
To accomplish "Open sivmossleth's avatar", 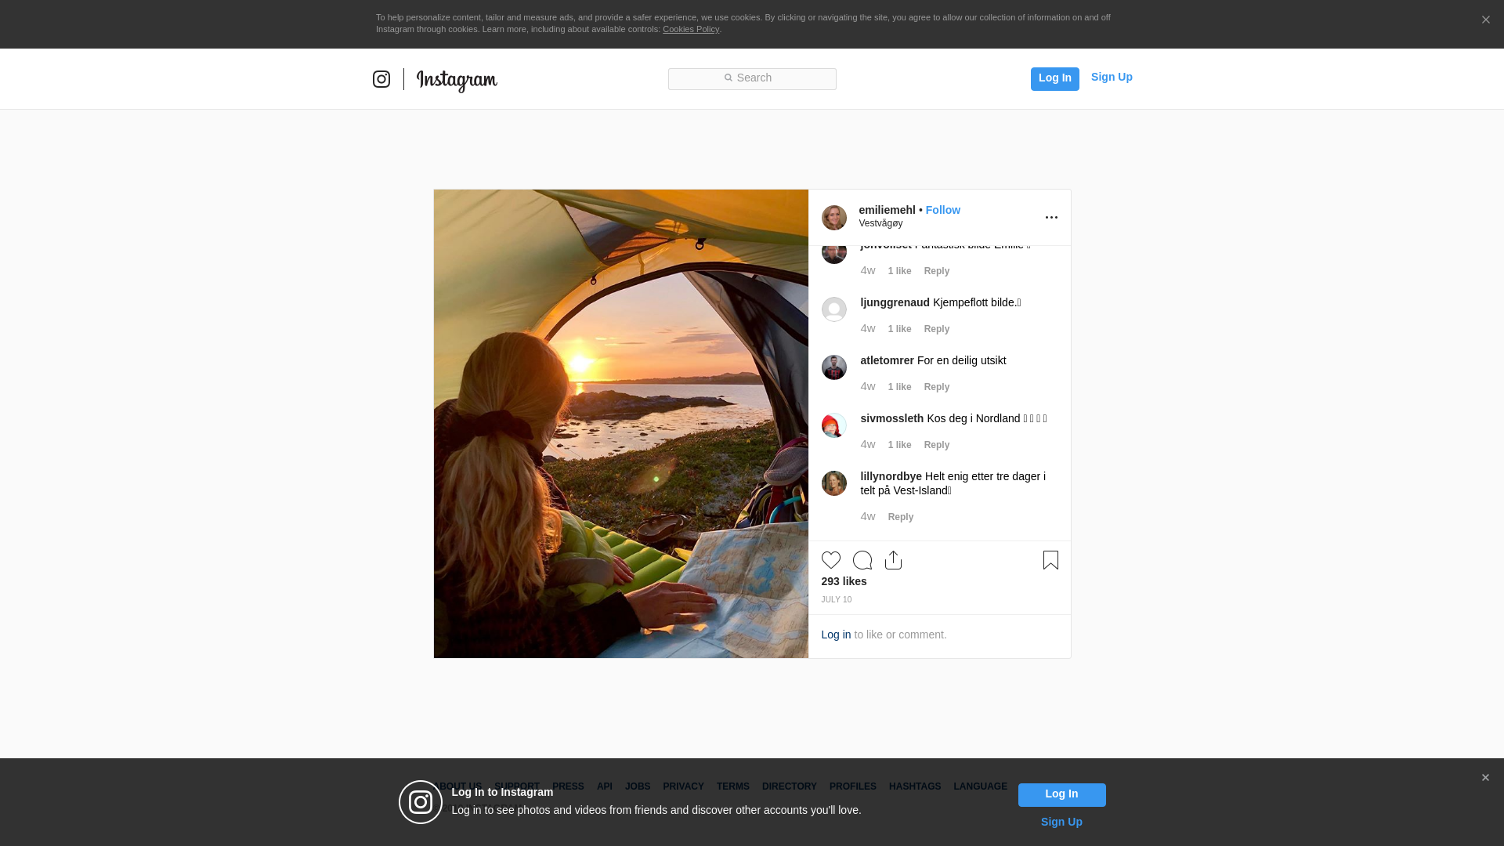I will [833, 425].
